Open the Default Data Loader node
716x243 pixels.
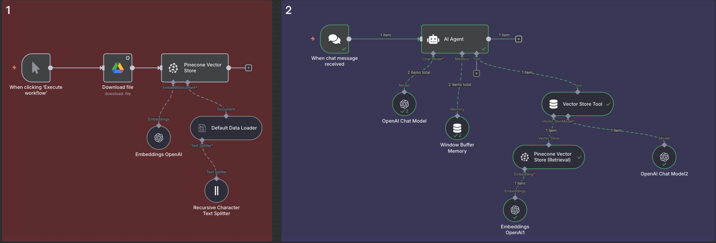[226, 128]
